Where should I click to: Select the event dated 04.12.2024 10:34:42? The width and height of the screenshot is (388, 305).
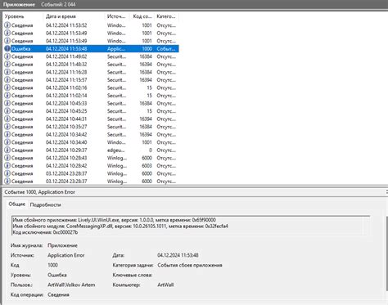click(91, 135)
